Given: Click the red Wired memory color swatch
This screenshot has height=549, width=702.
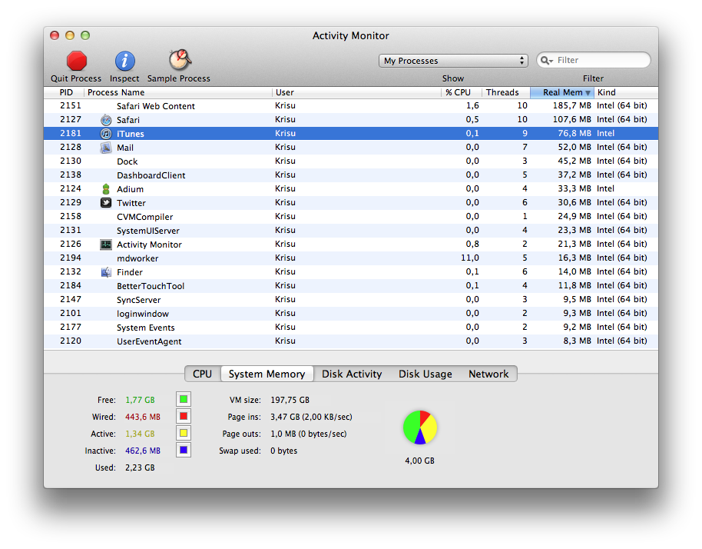Looking at the screenshot, I should (184, 416).
